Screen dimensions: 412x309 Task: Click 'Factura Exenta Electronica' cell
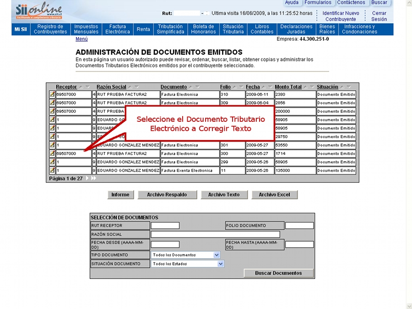point(190,170)
